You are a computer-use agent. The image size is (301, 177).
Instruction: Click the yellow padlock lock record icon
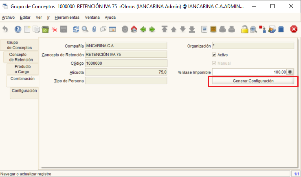tap(244, 29)
